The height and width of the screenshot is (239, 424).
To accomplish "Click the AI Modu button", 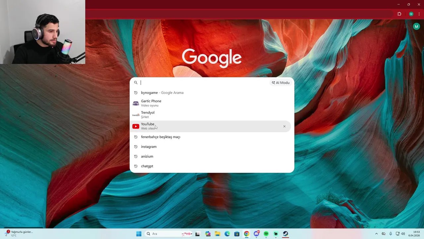I will [281, 83].
